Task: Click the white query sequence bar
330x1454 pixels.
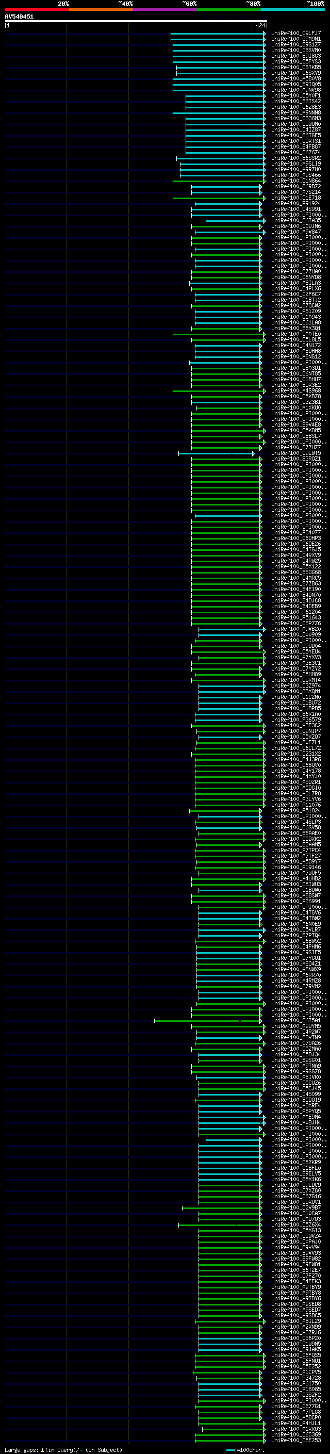Action: click(x=136, y=22)
